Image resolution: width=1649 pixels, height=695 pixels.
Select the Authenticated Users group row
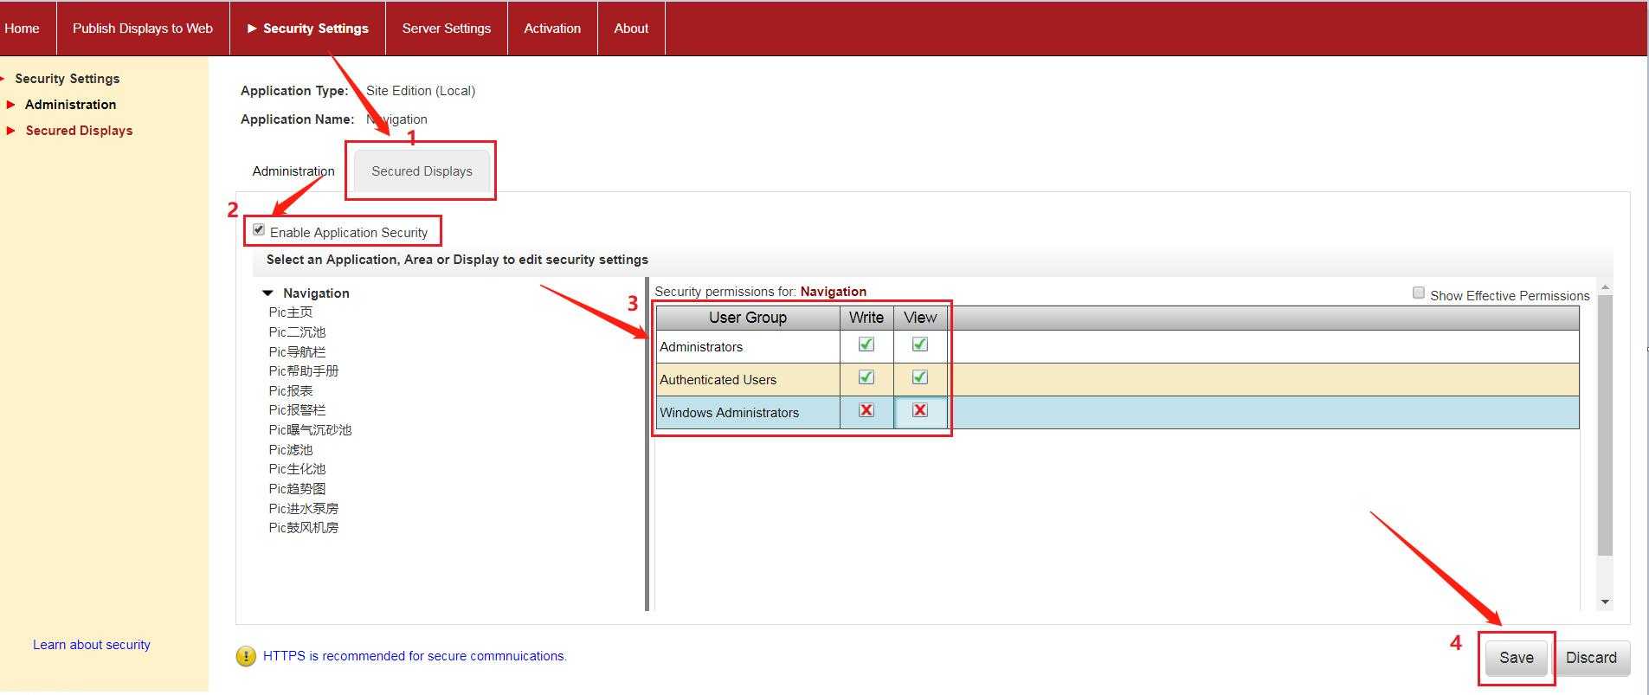[1118, 380]
